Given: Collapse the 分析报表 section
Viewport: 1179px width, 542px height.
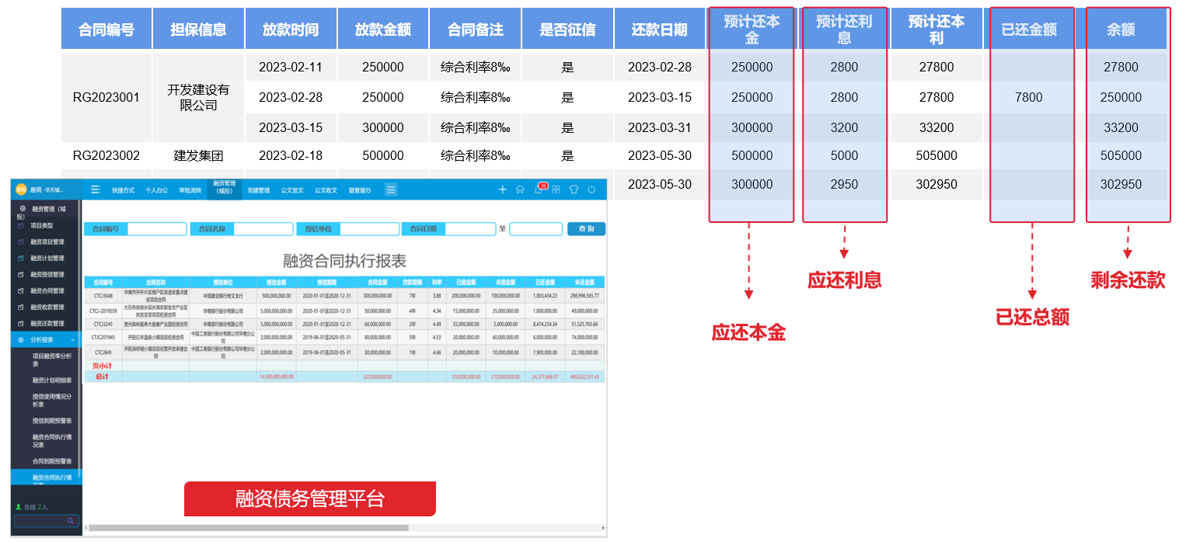Looking at the screenshot, I should (40, 339).
